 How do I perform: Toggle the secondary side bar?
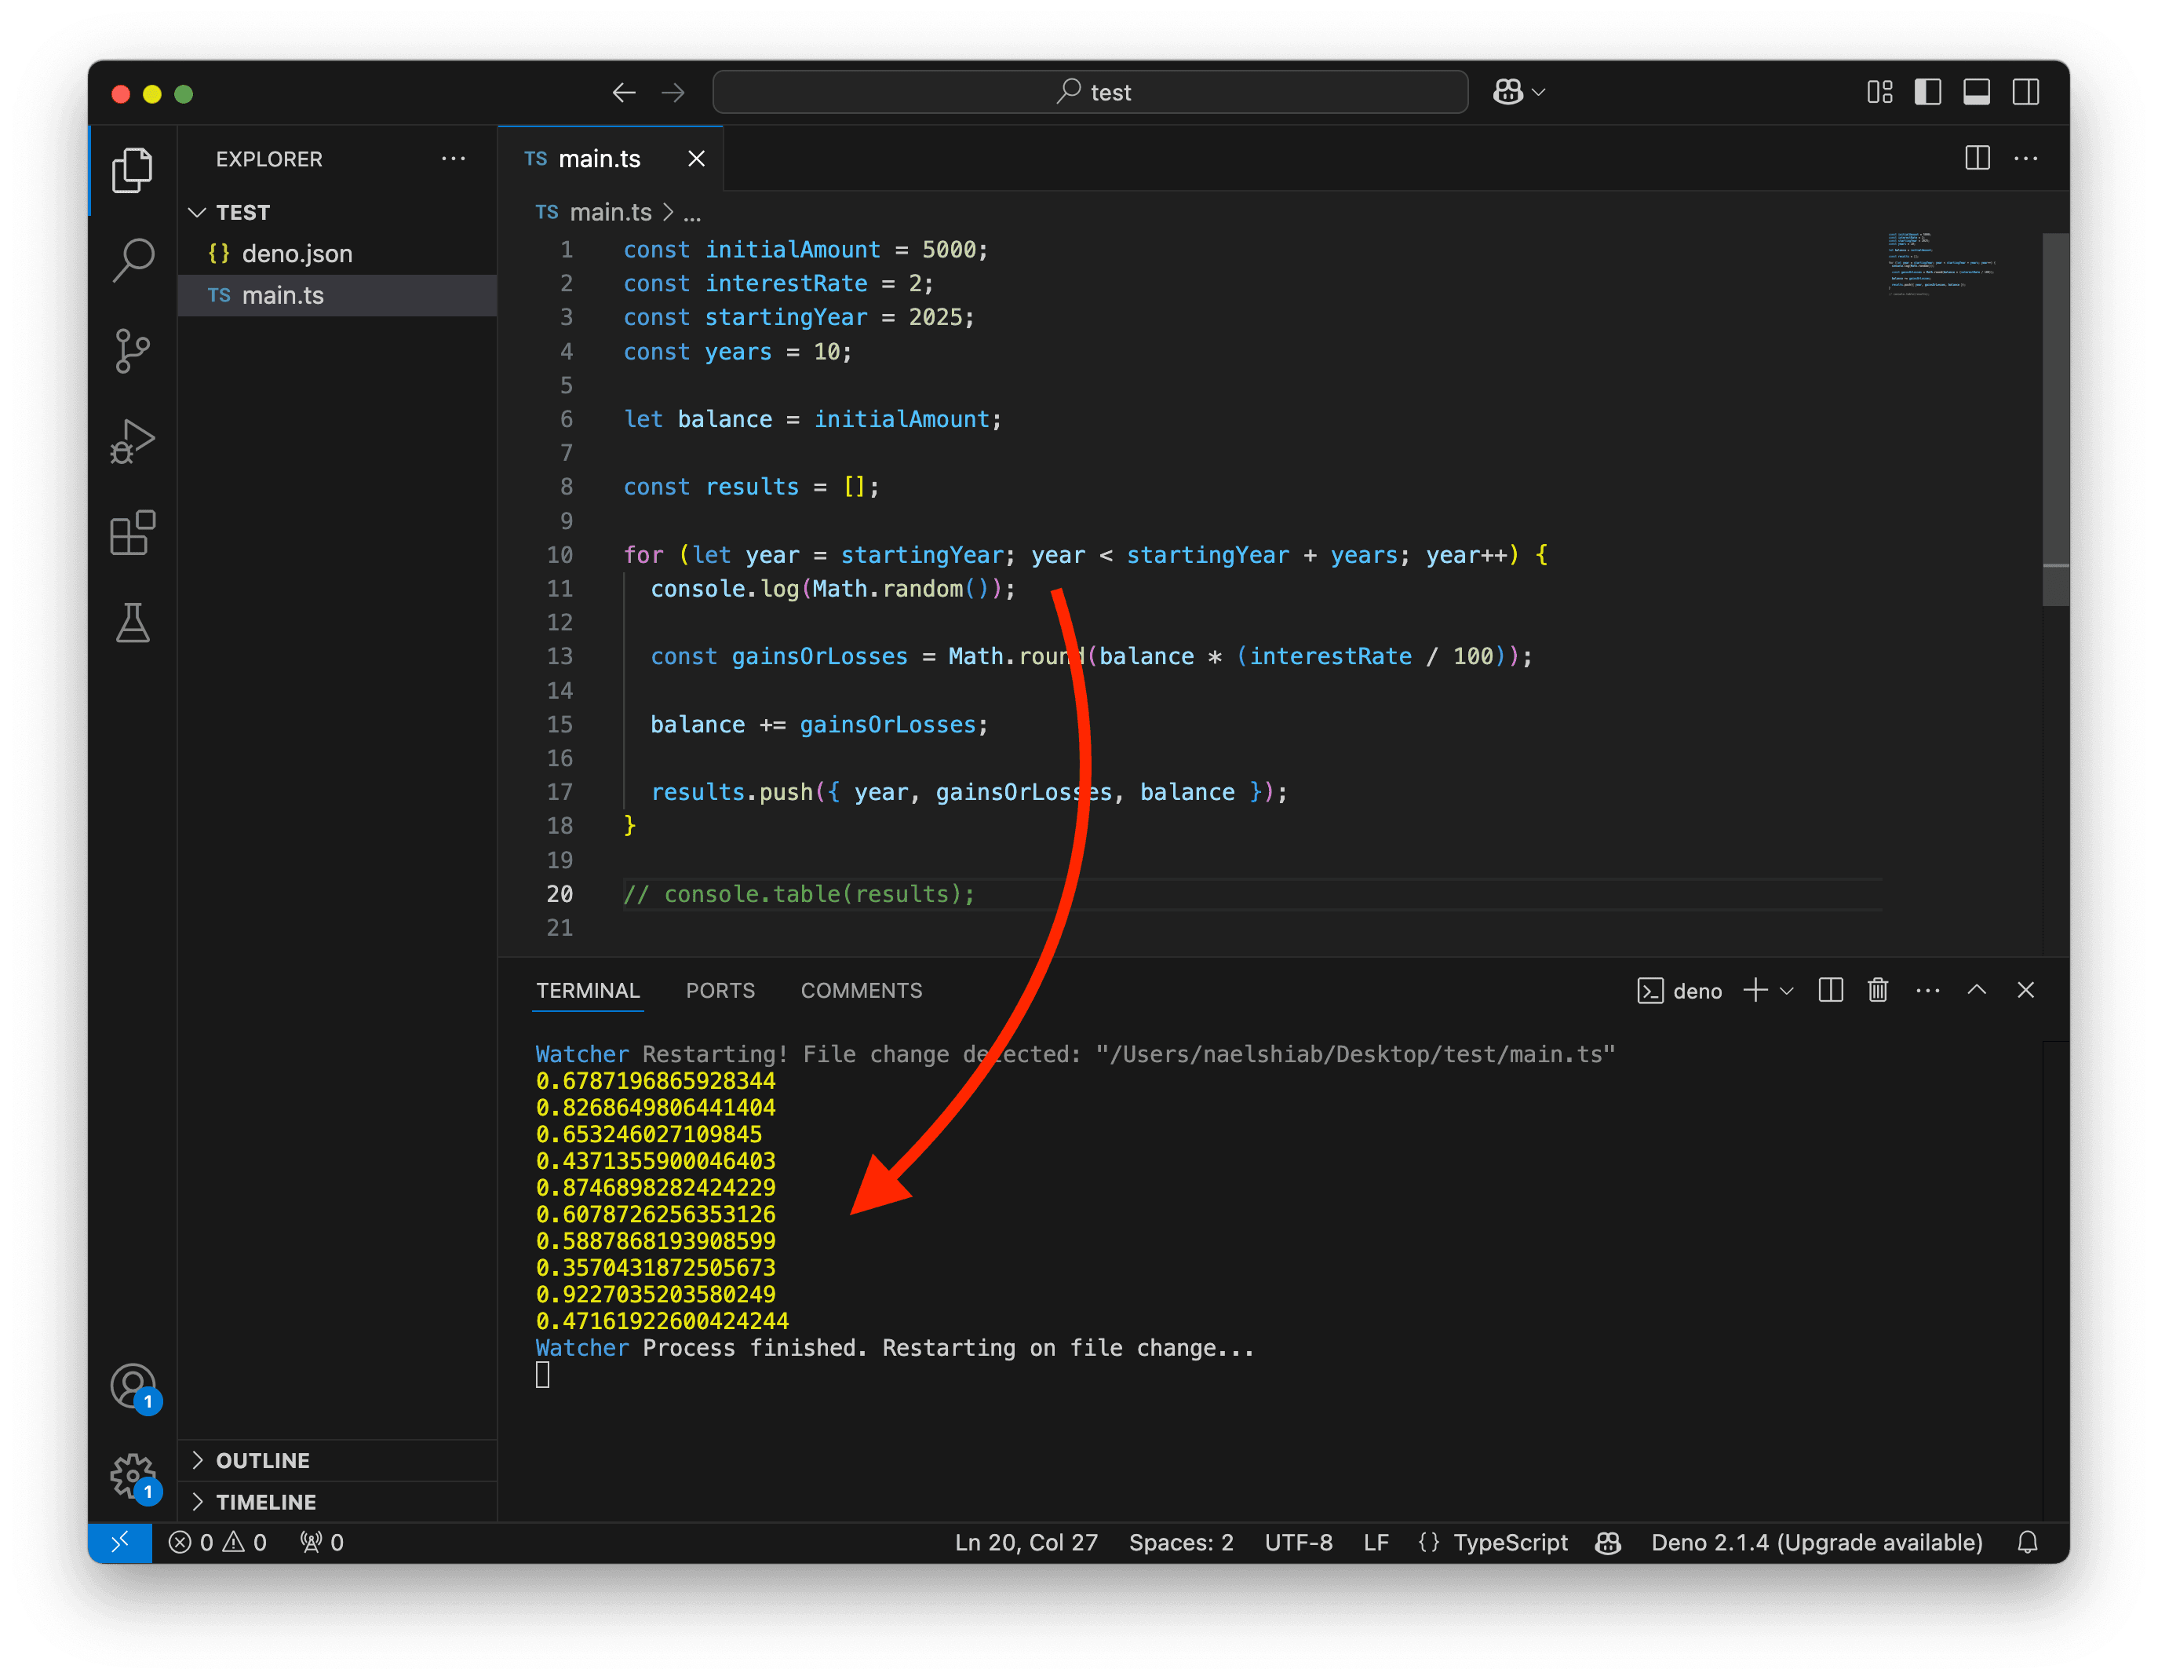[2025, 92]
